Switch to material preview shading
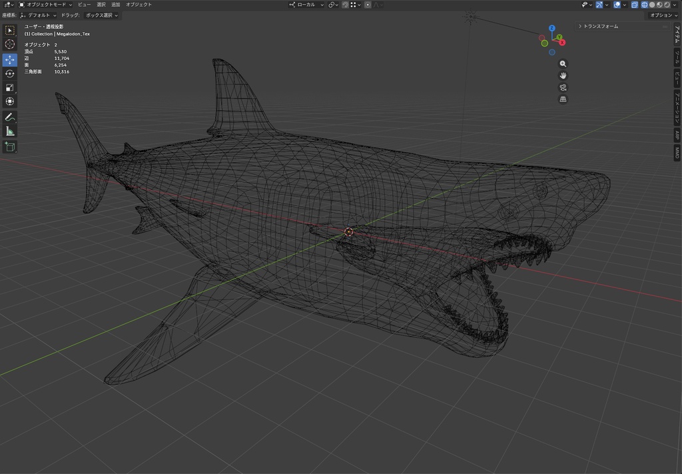 click(659, 5)
